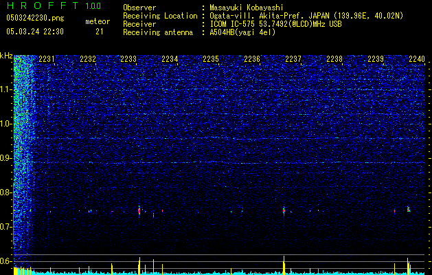This screenshot has width=432, height=275.
Task: Click the Observer label
Action: click(139, 8)
